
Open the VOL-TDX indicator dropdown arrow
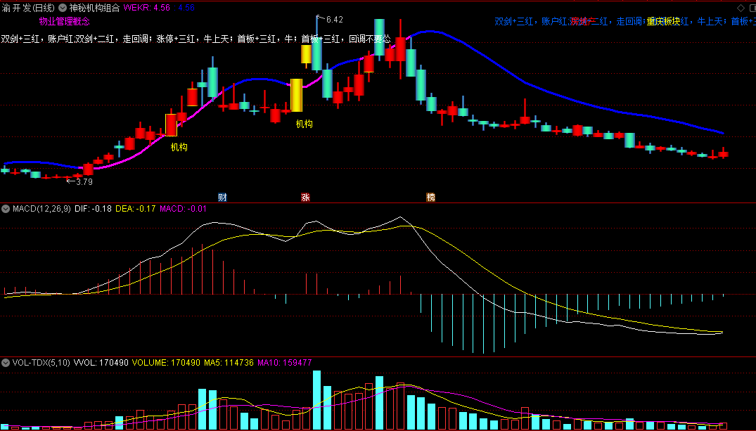[6, 363]
